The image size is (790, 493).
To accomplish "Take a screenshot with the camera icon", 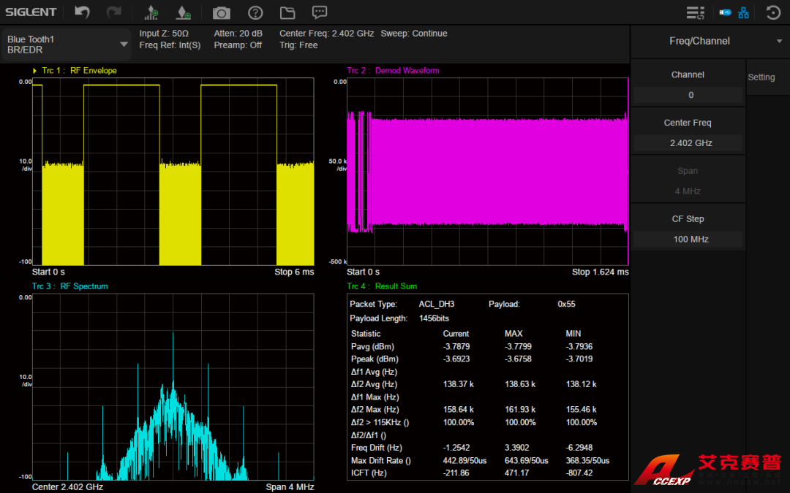I will (x=221, y=12).
